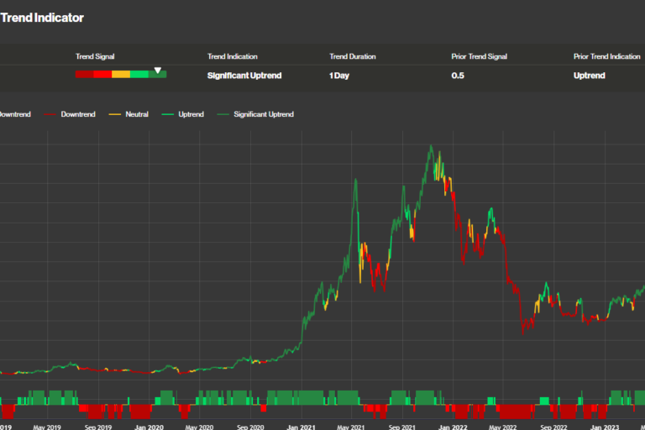Click the Trend Signal column header
645x430 pixels.
tap(96, 56)
